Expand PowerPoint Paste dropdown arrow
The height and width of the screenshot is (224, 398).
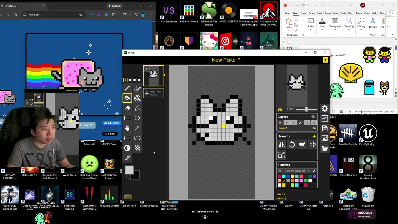[289, 30]
